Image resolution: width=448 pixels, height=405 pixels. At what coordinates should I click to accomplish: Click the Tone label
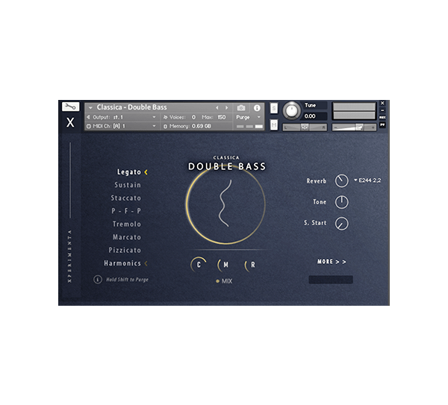coord(320,202)
